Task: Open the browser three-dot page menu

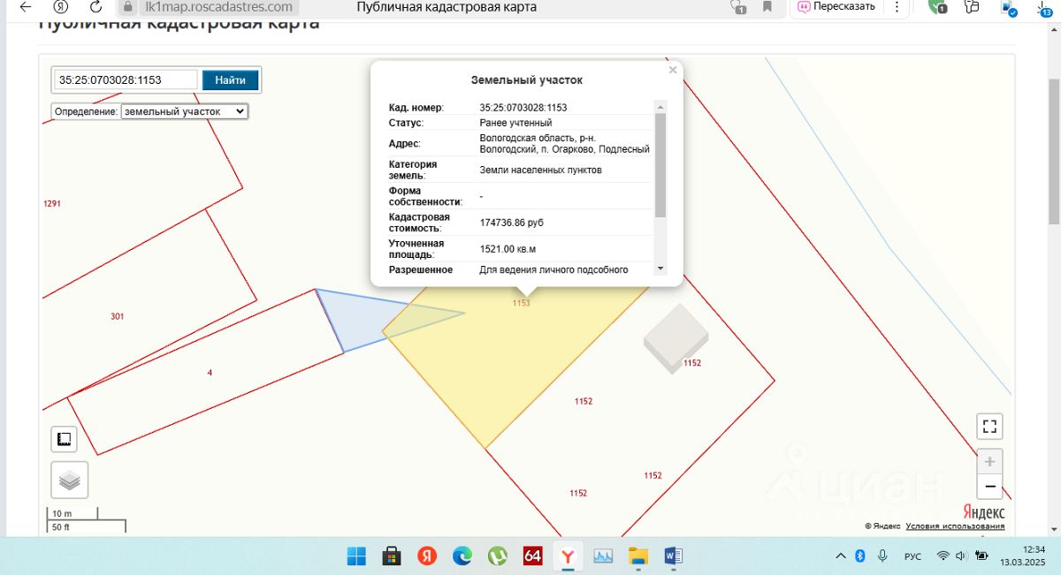Action: click(898, 7)
